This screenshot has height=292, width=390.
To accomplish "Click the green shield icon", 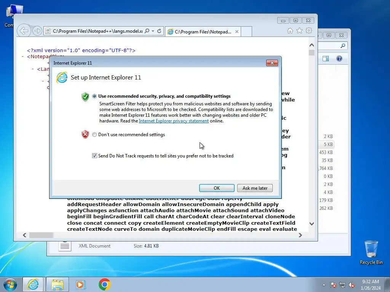I will (x=85, y=97).
